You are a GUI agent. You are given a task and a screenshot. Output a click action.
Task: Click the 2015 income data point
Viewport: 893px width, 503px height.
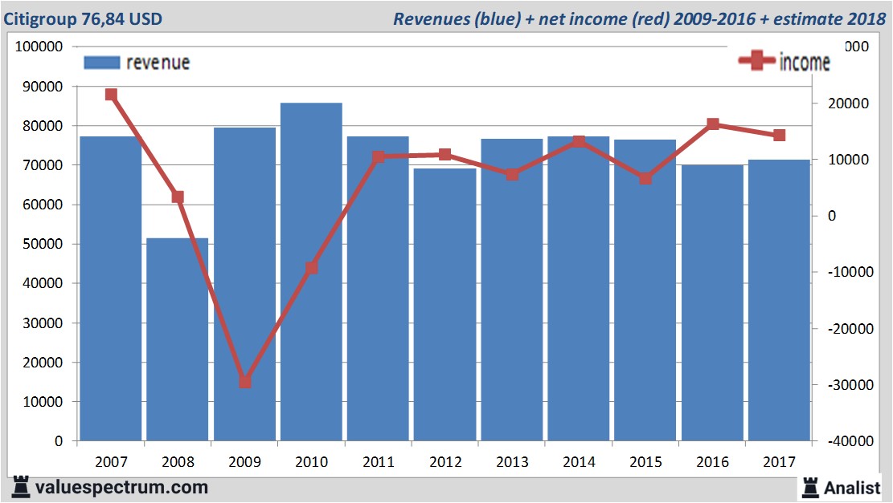645,178
